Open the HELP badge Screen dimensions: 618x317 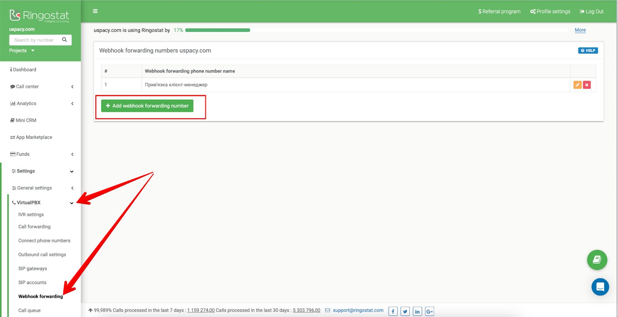click(x=588, y=51)
